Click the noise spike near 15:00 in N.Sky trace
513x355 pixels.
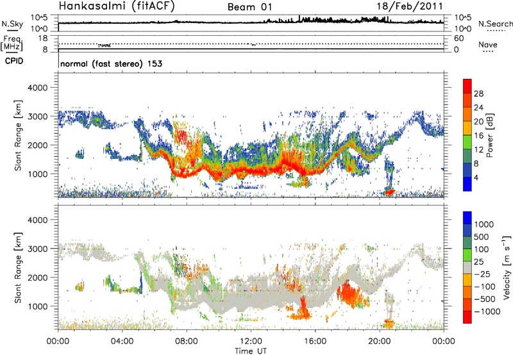click(299, 18)
